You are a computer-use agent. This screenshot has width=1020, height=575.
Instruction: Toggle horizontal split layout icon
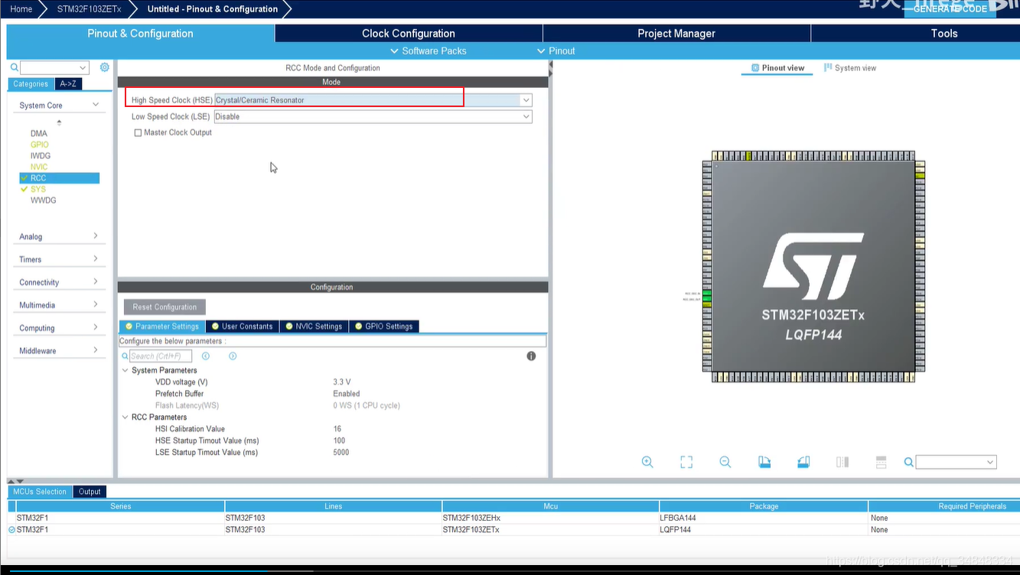tap(882, 462)
